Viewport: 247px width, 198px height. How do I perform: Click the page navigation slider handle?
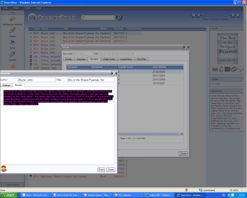(x=203, y=15)
